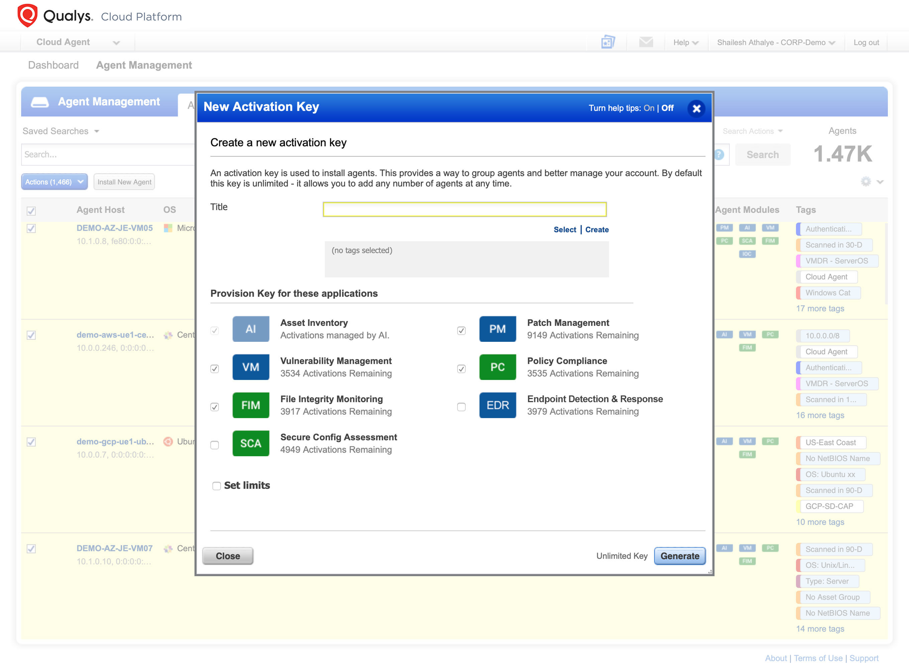
Task: Click the Create tag link
Action: point(597,230)
